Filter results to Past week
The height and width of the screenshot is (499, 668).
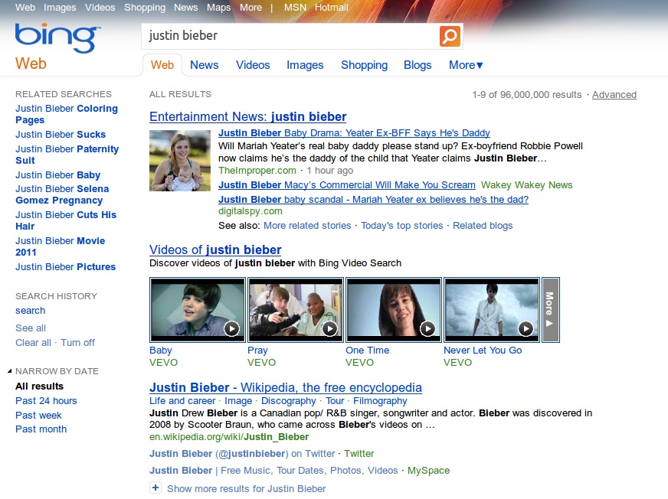[x=38, y=416]
